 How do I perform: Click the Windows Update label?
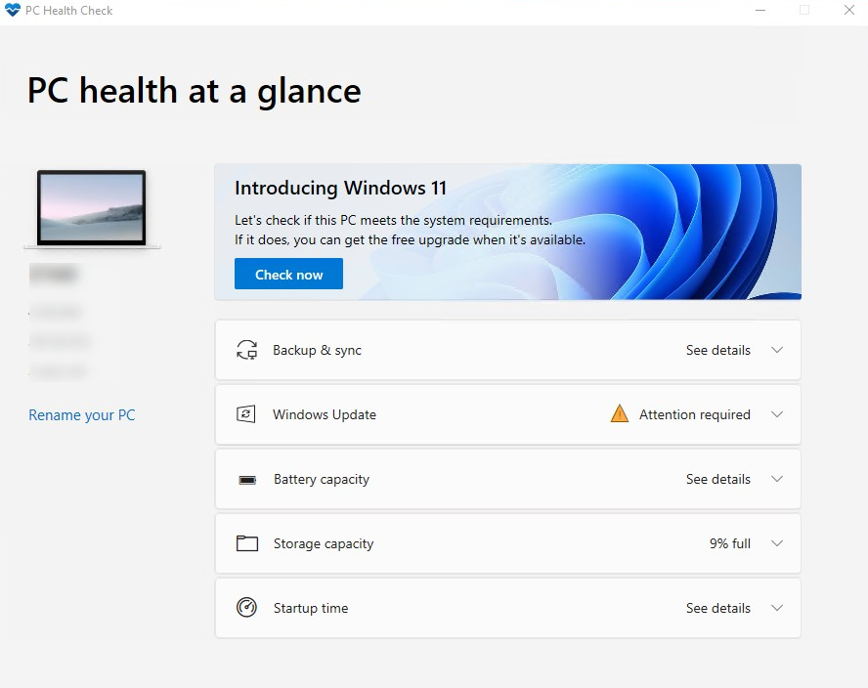pyautogui.click(x=325, y=414)
